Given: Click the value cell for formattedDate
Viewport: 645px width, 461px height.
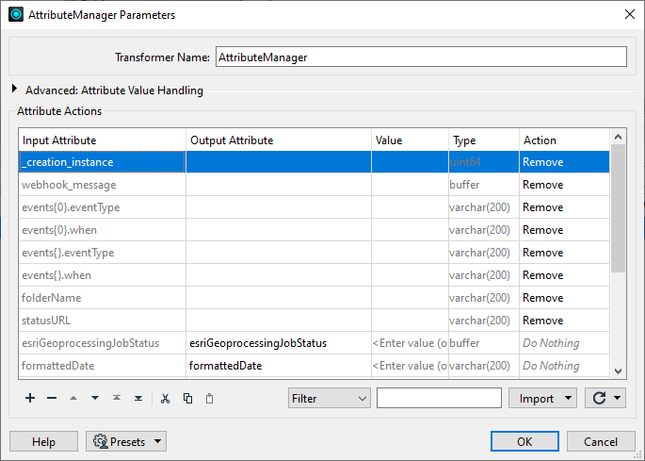Looking at the screenshot, I should (410, 366).
